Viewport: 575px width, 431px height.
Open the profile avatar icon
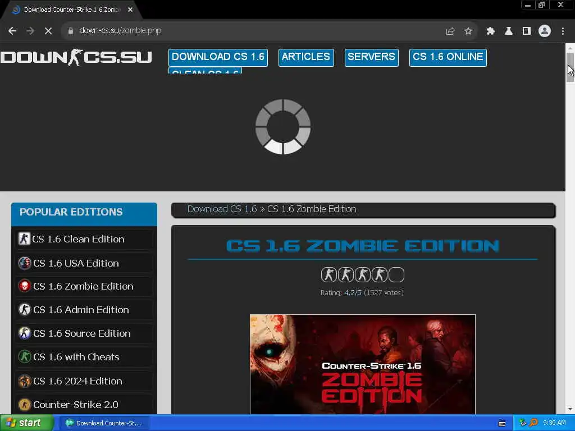click(x=545, y=31)
